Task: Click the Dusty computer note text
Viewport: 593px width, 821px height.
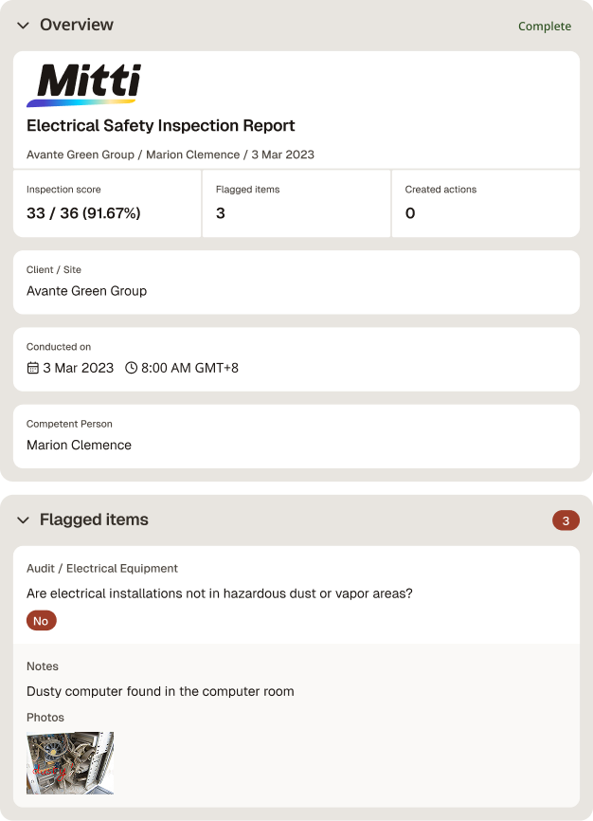Action: tap(160, 691)
